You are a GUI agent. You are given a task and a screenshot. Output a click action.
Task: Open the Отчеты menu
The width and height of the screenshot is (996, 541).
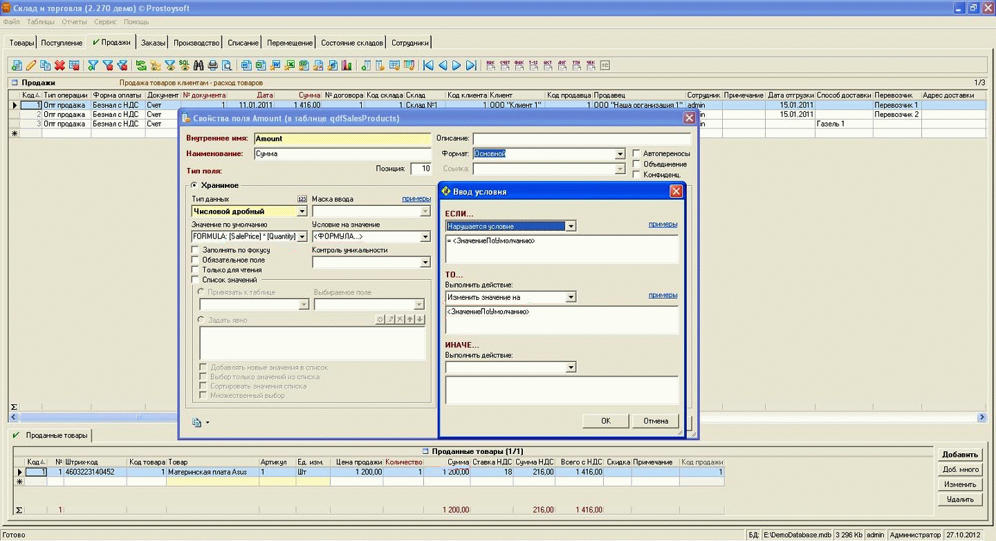pos(74,22)
